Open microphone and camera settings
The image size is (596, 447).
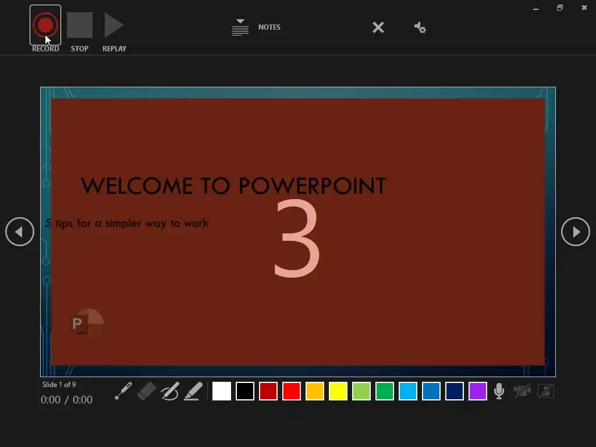[420, 27]
